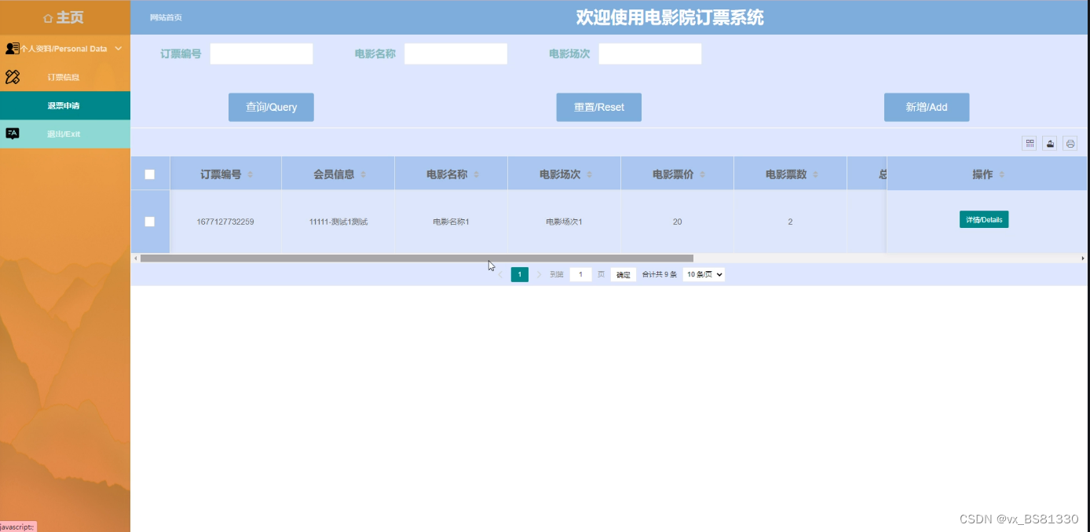
Task: Sort by 会员信息 column arrows
Action: 363,174
